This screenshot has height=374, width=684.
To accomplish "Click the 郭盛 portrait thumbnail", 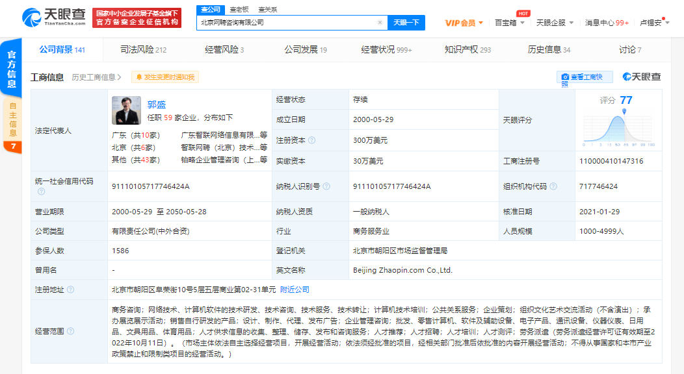I will (x=127, y=110).
